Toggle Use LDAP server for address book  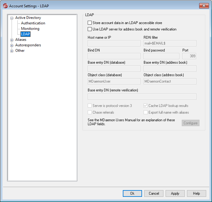tap(90, 30)
